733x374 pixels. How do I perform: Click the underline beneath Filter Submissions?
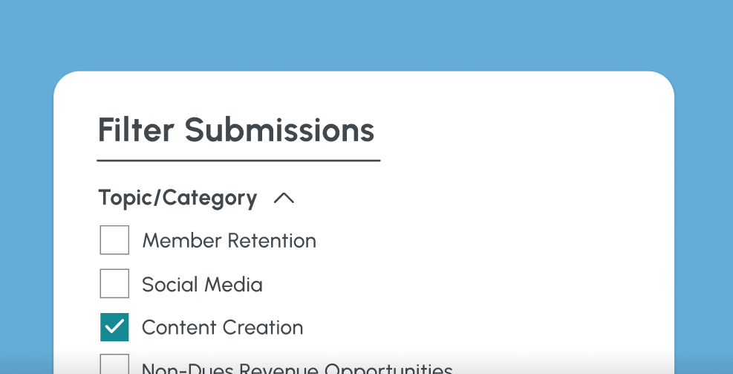tap(238, 160)
